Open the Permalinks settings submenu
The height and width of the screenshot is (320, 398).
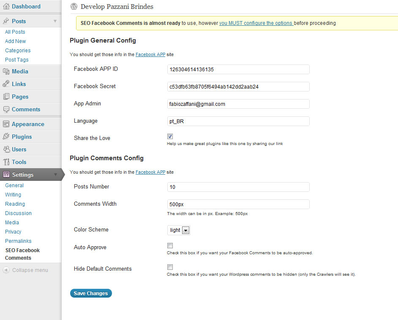[x=18, y=241]
